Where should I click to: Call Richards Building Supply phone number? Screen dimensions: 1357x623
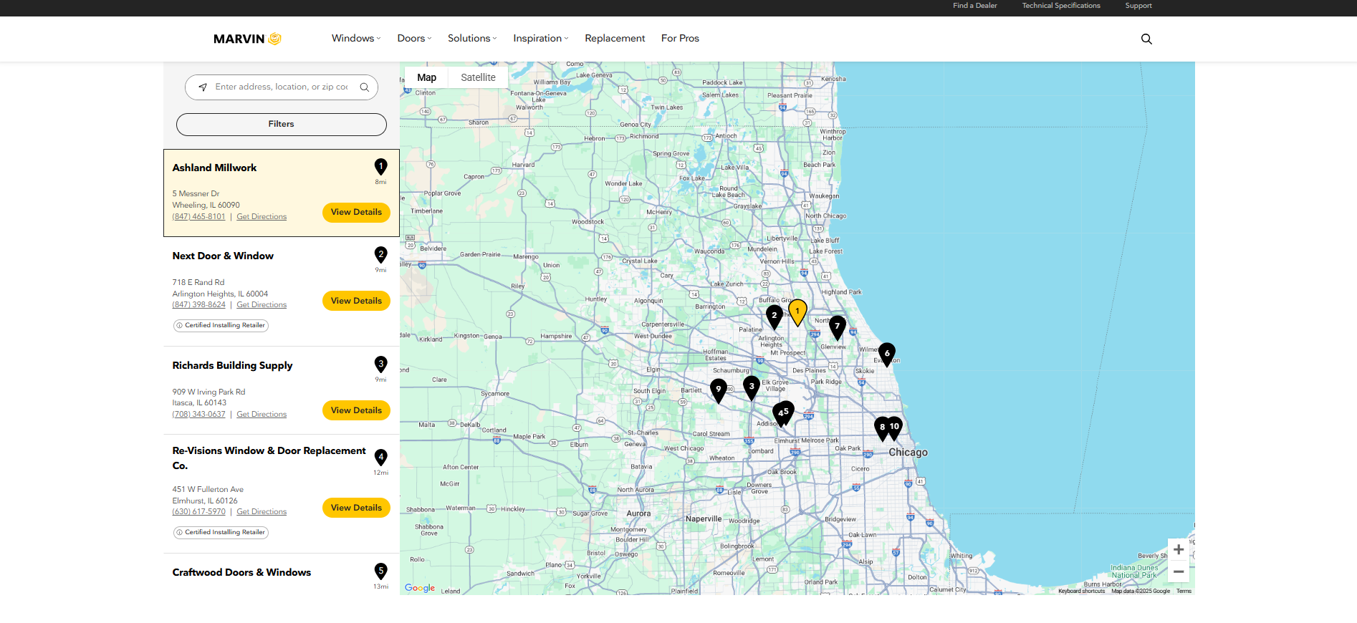pyautogui.click(x=198, y=415)
